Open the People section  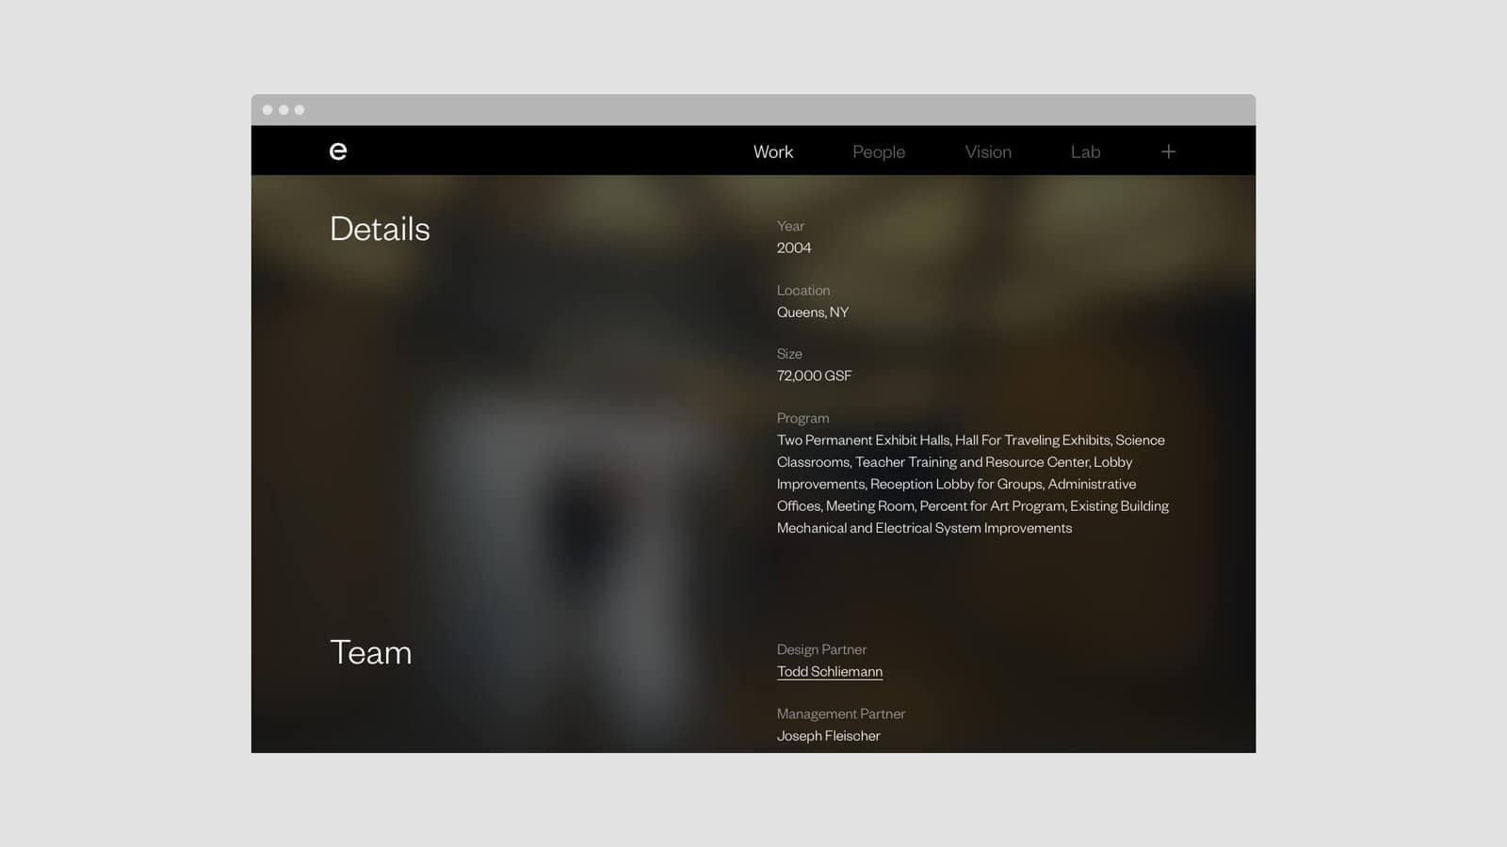point(878,152)
